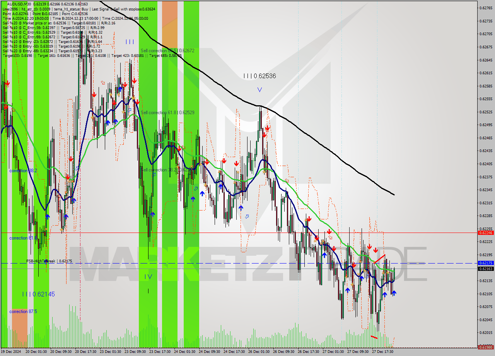Image resolution: width=495 pixels, height=356 pixels.
Task: Click '24 Dec 17:30' on time axis
Action: pyautogui.click(x=234, y=352)
